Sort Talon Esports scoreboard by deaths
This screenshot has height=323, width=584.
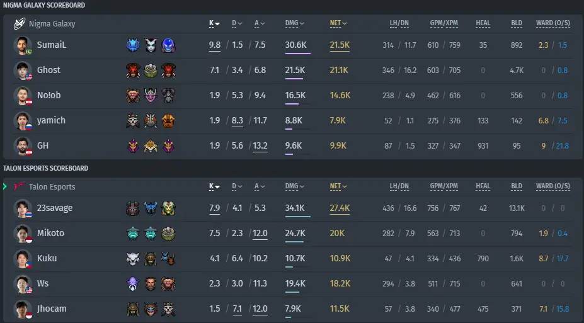pyautogui.click(x=237, y=186)
